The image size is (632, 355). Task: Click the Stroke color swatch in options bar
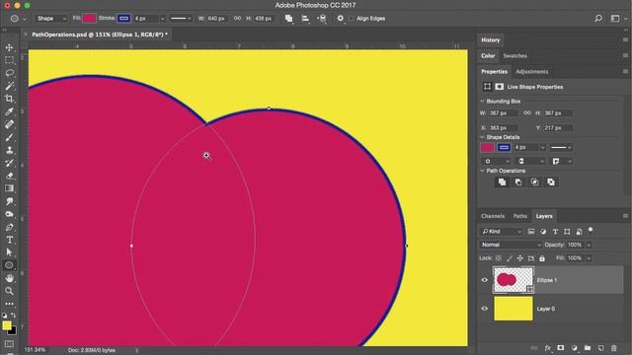(x=123, y=19)
